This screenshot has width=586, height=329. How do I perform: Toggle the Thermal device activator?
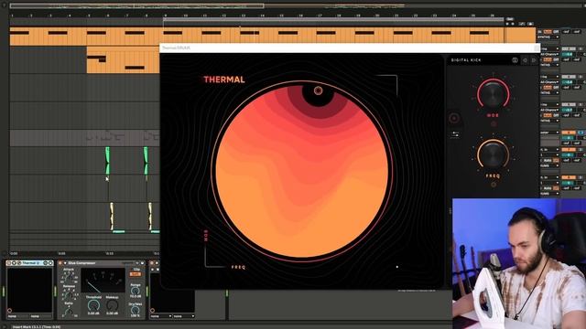click(9, 263)
